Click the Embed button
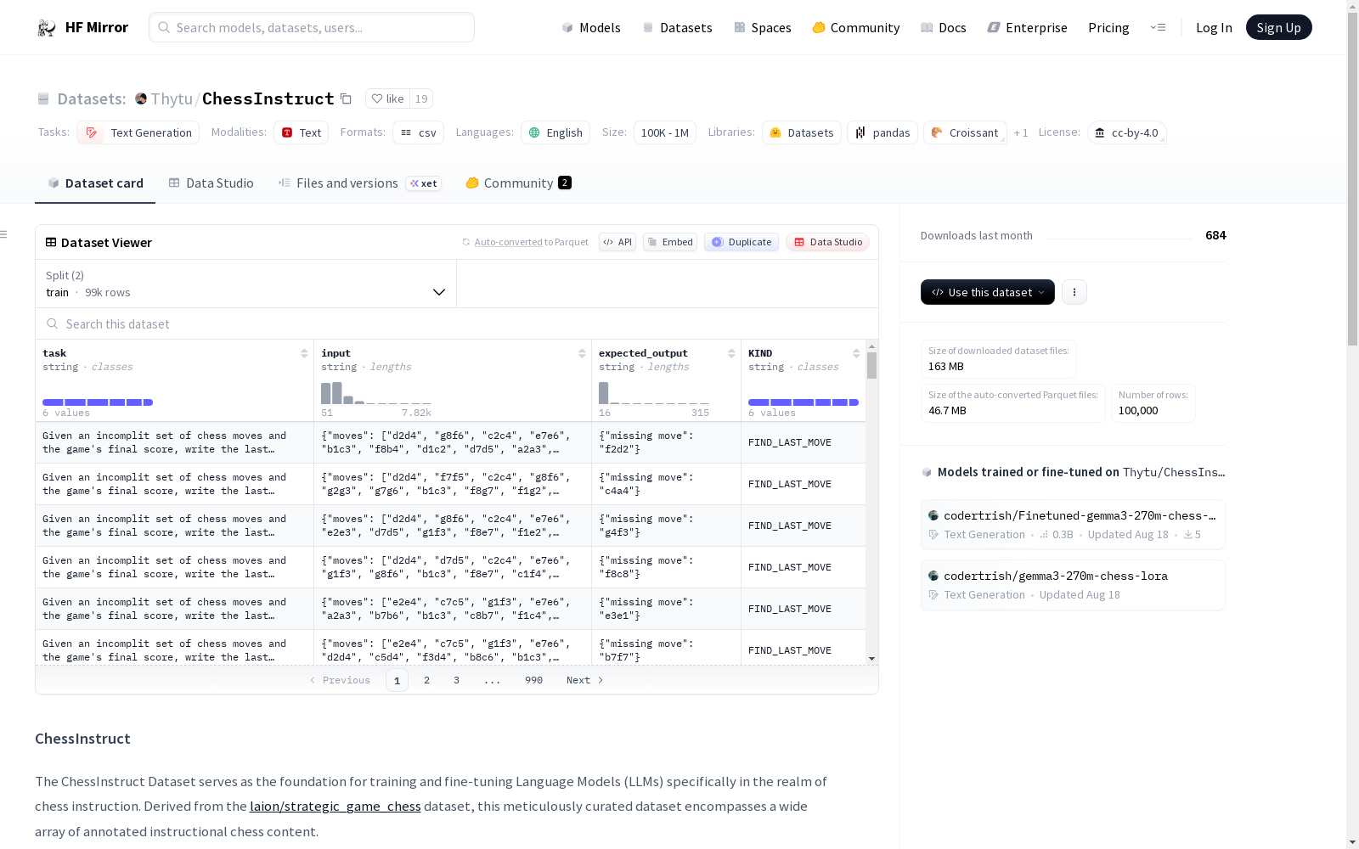This screenshot has width=1359, height=849. 670,242
